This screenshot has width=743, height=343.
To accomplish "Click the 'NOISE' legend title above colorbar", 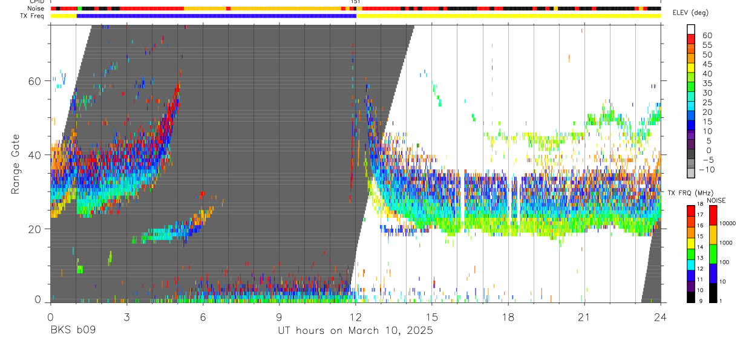I will click(716, 200).
